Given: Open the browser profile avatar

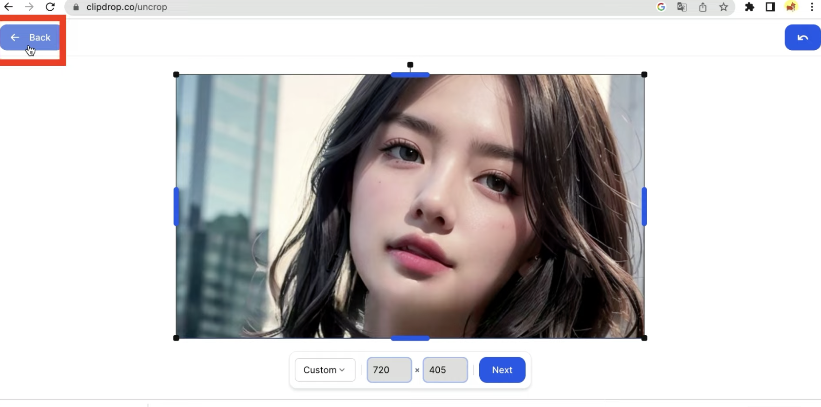Looking at the screenshot, I should 791,7.
